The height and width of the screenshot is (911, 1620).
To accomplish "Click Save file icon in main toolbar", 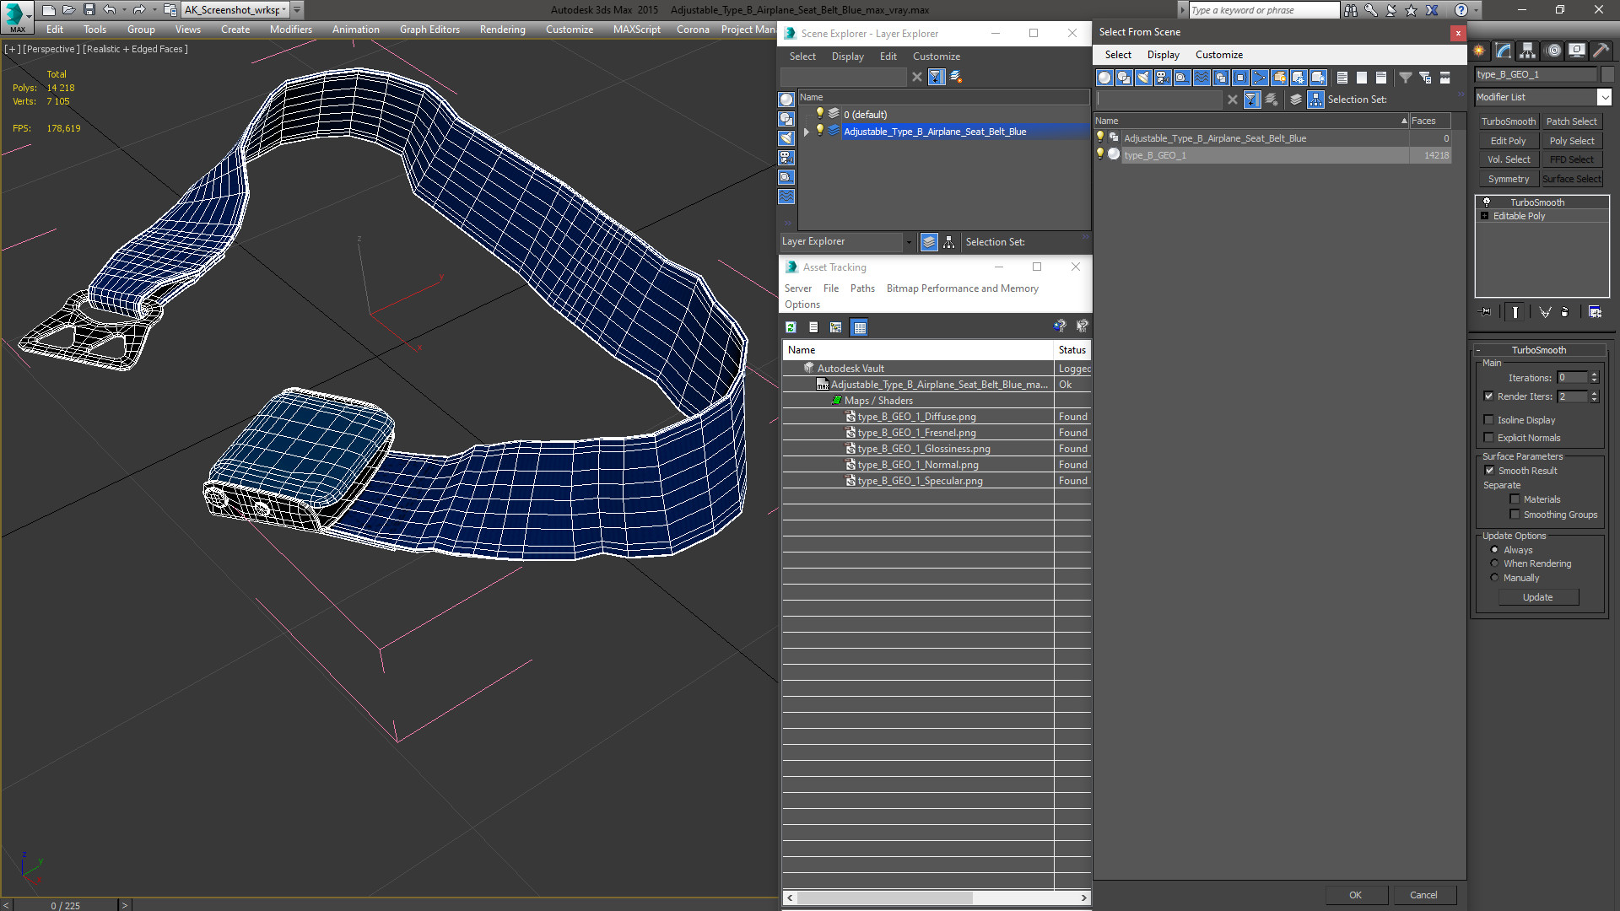I will 89,10.
